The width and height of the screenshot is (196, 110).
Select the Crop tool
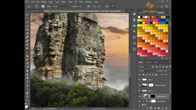(27, 30)
